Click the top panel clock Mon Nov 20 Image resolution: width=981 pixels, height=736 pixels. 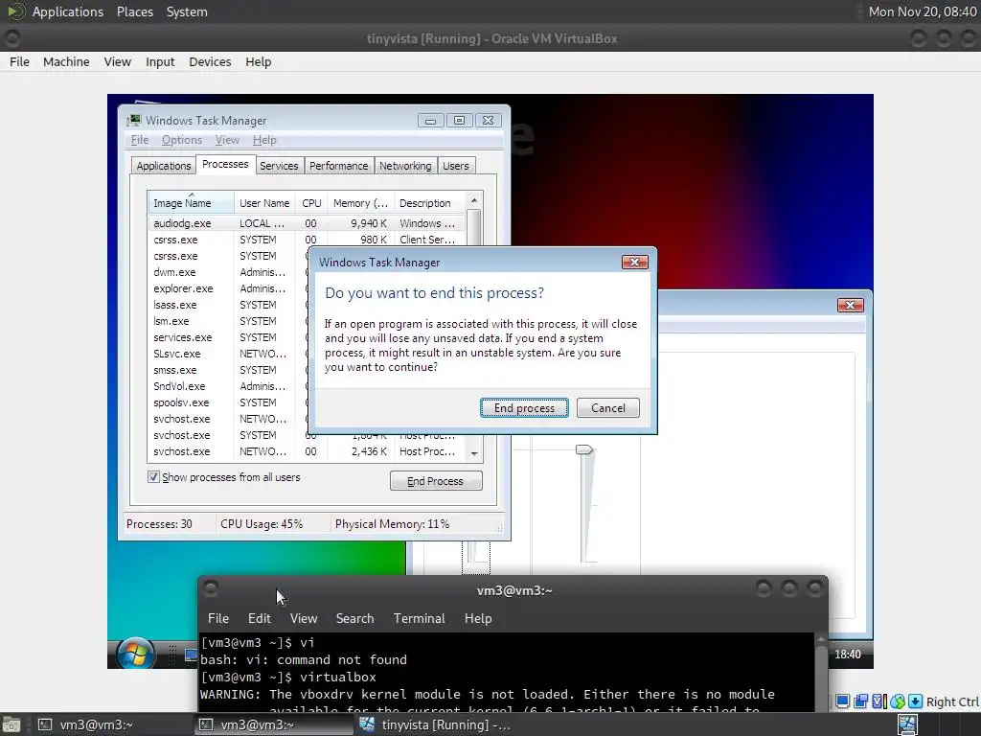pyautogui.click(x=923, y=11)
